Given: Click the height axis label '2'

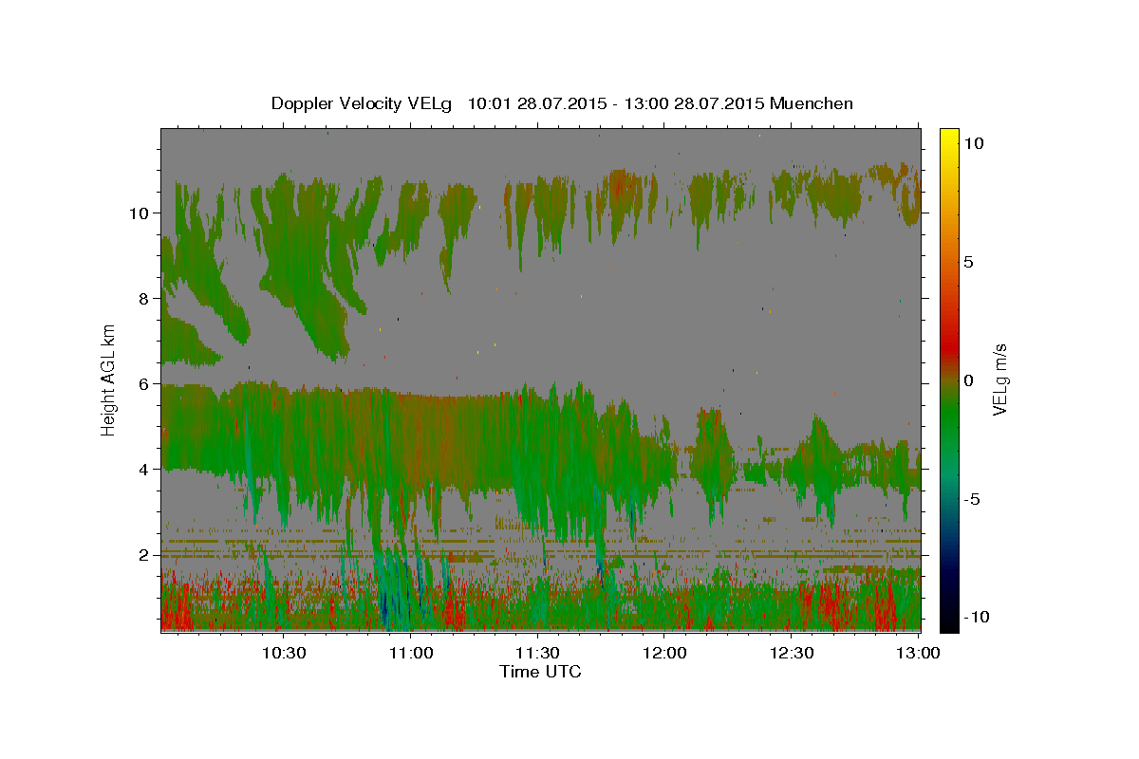Looking at the screenshot, I should coord(145,555).
